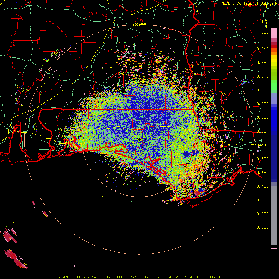Click the 0.680 color scale label

pos(263,117)
